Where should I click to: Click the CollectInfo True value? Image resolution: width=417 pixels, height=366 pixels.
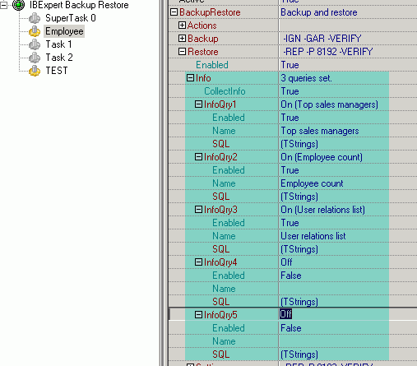tap(290, 91)
